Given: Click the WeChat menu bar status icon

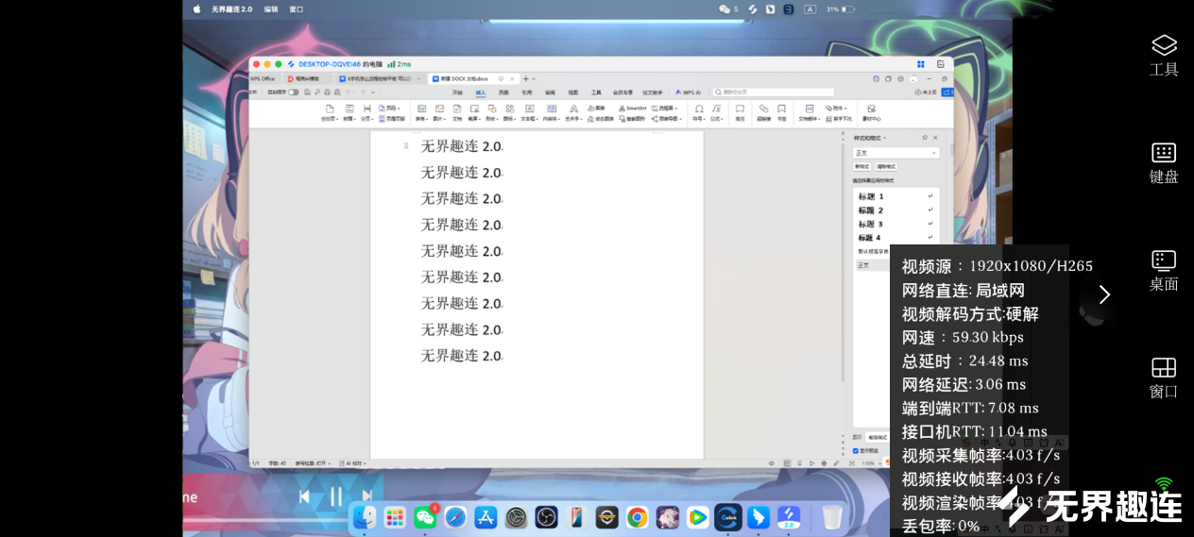Looking at the screenshot, I should [725, 8].
